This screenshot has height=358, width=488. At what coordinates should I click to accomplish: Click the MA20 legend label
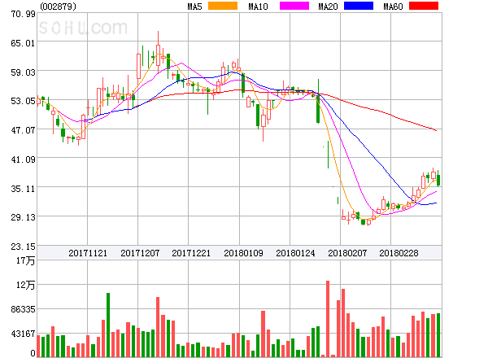[x=328, y=7]
